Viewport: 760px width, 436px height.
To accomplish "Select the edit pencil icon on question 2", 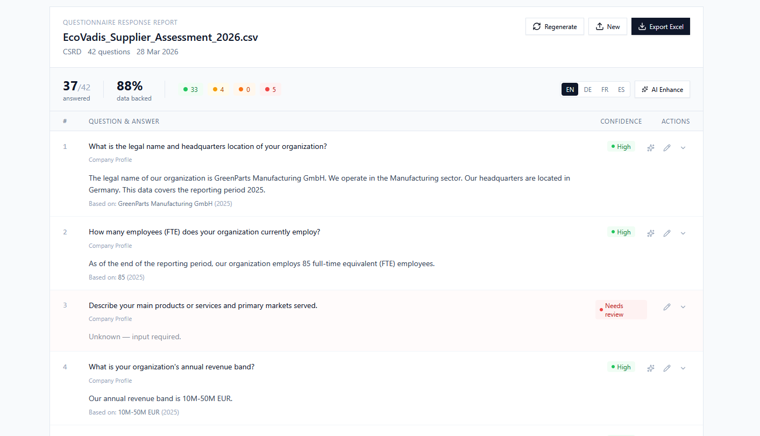I will coord(667,233).
